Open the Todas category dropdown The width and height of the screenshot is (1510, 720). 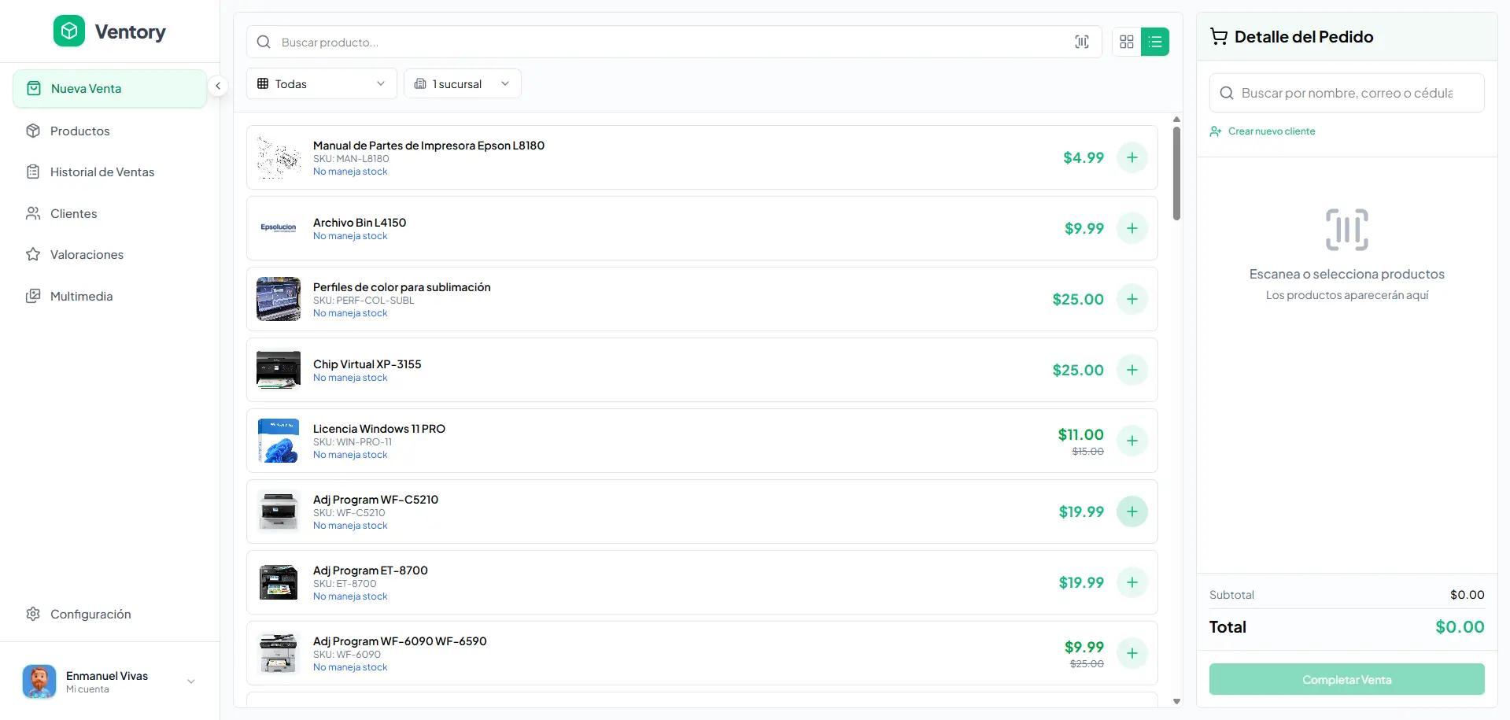[321, 84]
